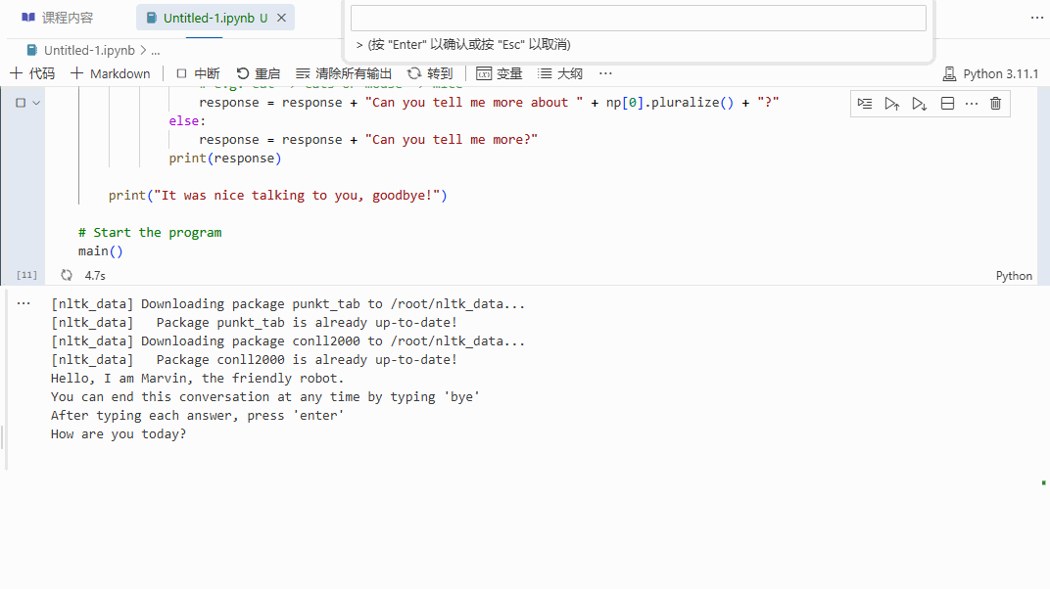Click 中断 to interrupt the kernel
This screenshot has width=1050, height=589.
[x=198, y=73]
